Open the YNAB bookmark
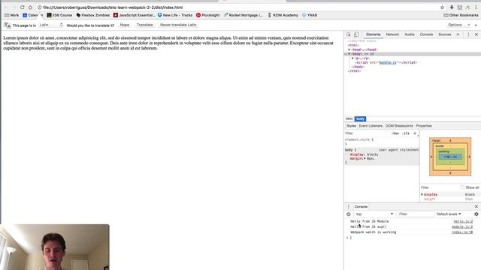Viewport: 481px width, 270px height. click(310, 15)
